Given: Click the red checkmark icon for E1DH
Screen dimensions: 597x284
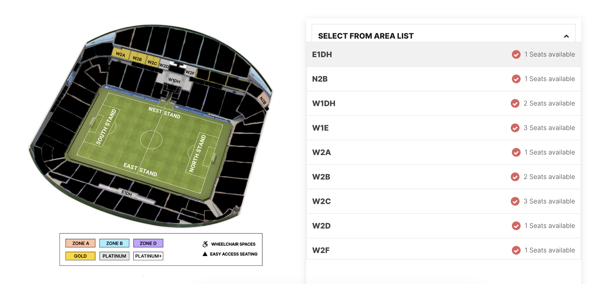Looking at the screenshot, I should [x=516, y=54].
